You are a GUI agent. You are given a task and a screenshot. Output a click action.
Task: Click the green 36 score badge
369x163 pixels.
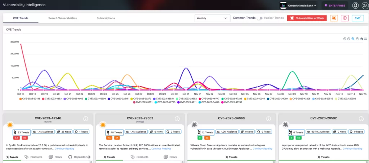pos(299,138)
